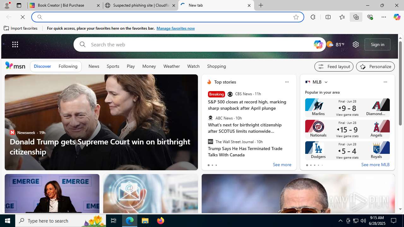The width and height of the screenshot is (404, 227).
Task: Close the Suspected phishing site tab
Action: point(174,5)
